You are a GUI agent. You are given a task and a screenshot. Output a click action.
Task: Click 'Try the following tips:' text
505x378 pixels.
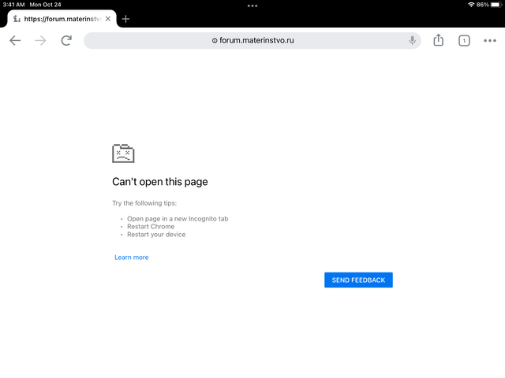coord(144,203)
